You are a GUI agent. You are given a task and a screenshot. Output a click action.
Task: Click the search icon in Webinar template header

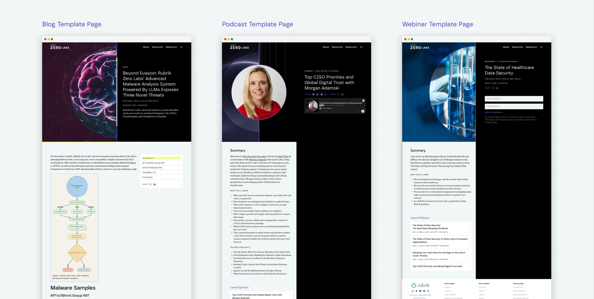point(541,47)
